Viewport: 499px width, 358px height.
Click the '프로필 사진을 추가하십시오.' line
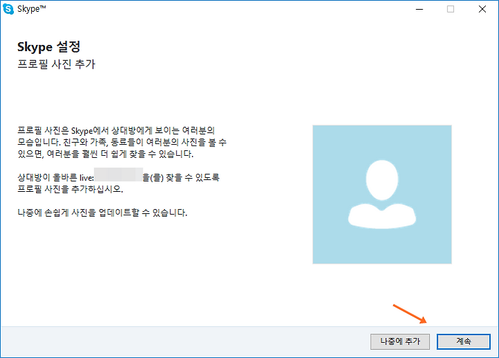tap(70, 189)
